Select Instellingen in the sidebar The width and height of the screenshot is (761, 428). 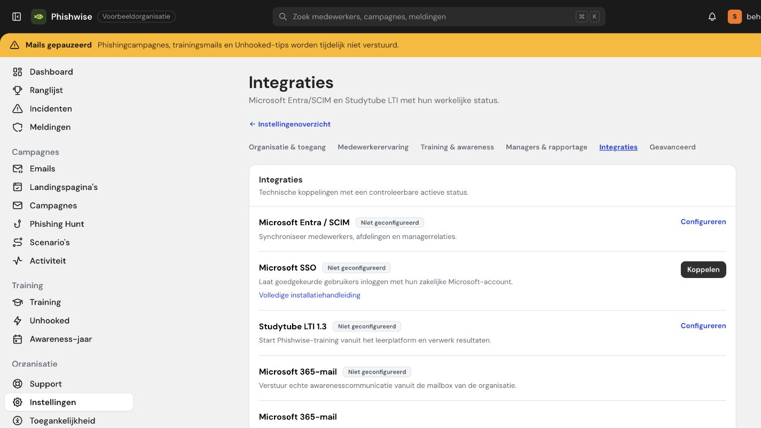click(69, 402)
